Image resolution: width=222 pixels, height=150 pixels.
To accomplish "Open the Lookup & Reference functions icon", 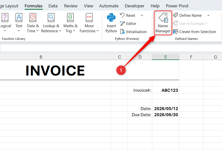I will pos(51,18).
